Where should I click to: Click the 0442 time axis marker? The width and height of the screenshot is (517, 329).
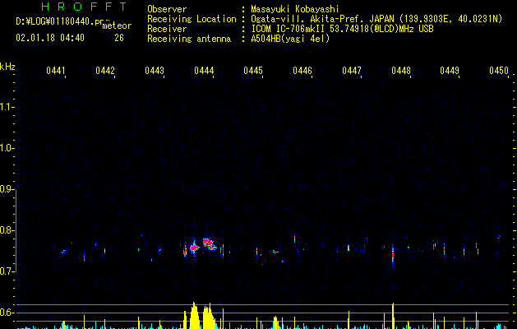coord(105,70)
